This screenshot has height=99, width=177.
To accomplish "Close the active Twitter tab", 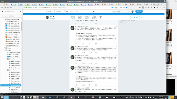I will (15, 4).
